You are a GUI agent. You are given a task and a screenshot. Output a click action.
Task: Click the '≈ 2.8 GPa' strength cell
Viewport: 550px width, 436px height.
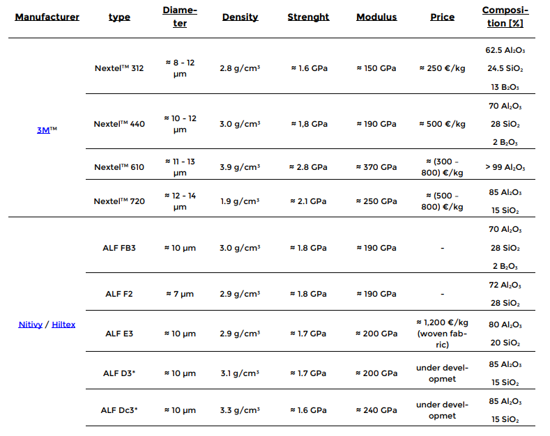click(x=308, y=167)
